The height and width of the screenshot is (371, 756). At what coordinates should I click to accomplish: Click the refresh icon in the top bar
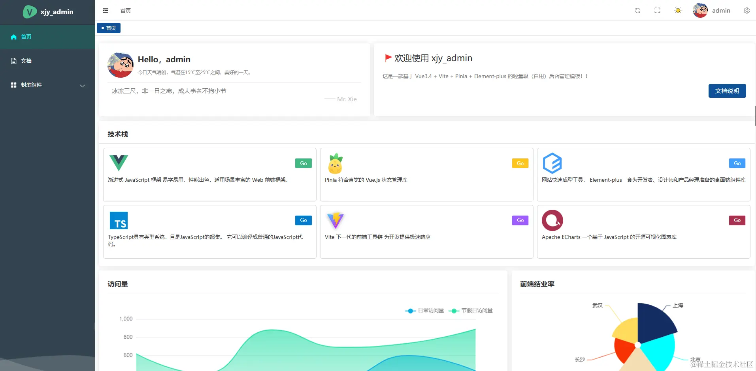637,10
